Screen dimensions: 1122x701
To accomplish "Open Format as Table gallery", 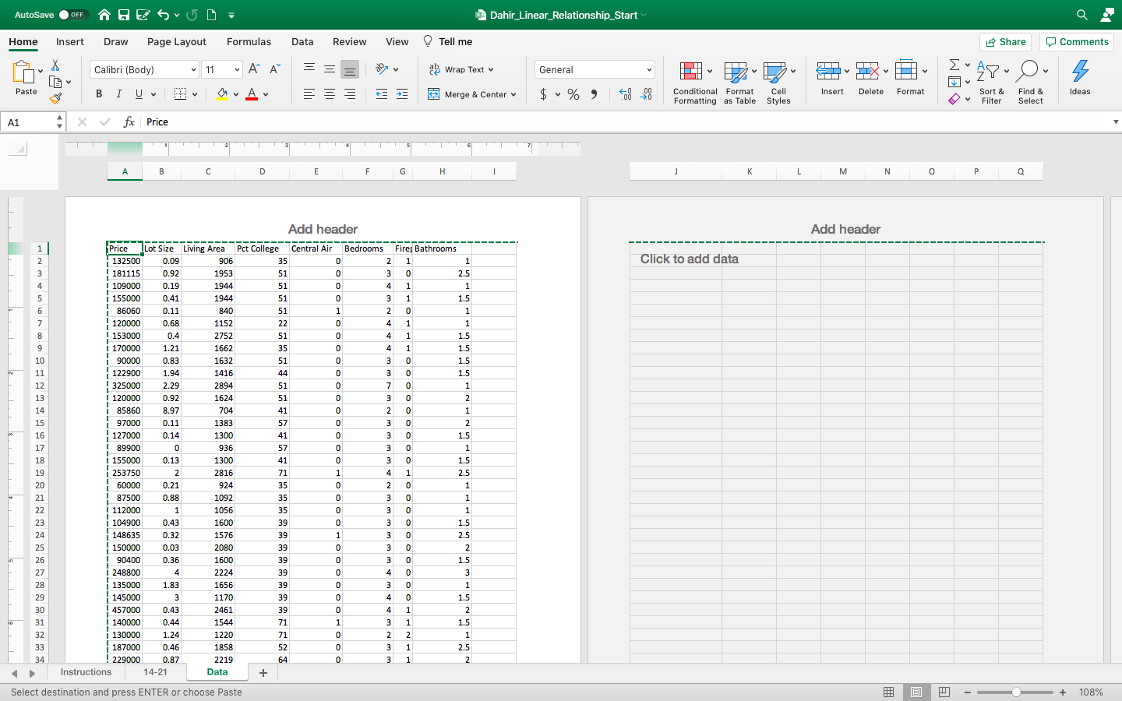I will [739, 83].
